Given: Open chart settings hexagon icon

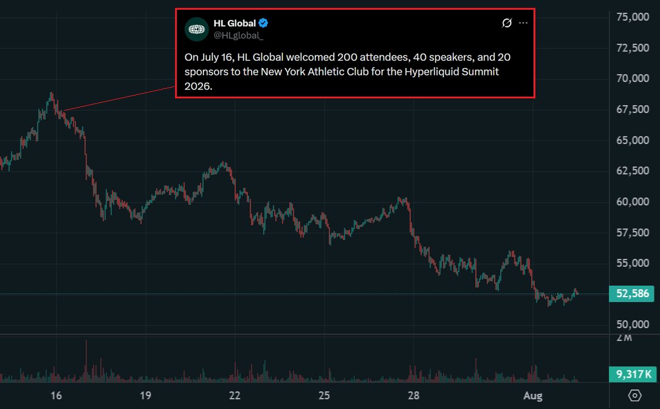Looking at the screenshot, I should [634, 396].
